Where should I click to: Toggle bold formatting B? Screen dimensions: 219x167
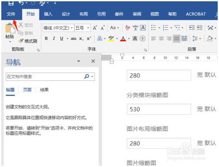coord(46,39)
